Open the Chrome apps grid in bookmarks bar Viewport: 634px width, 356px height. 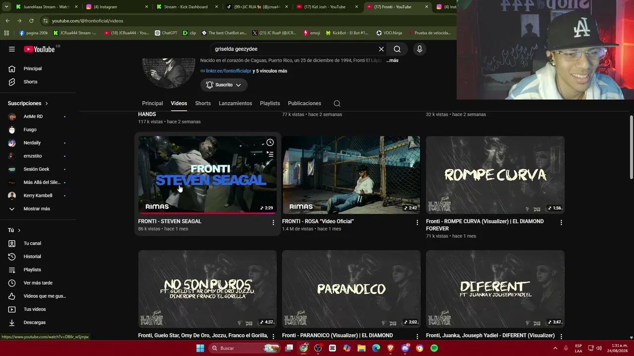click(6, 33)
